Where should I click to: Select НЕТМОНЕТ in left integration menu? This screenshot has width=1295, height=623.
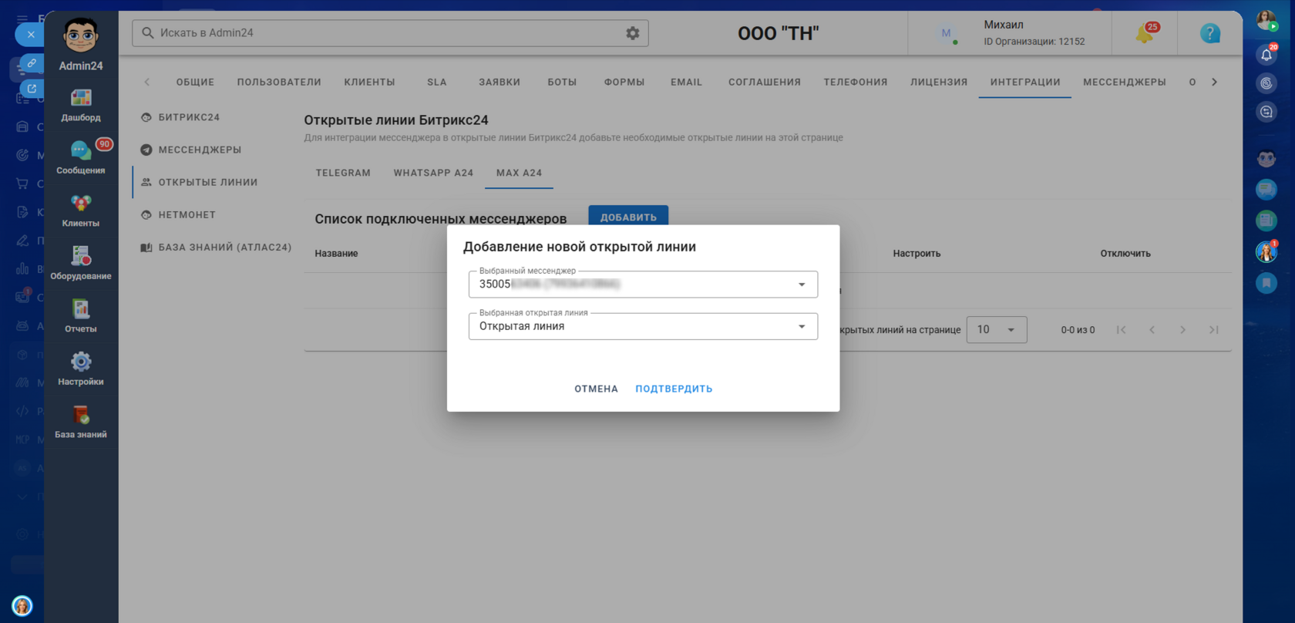pos(187,215)
